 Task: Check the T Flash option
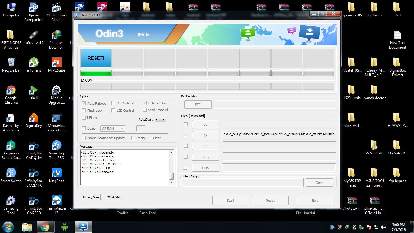tap(84, 118)
